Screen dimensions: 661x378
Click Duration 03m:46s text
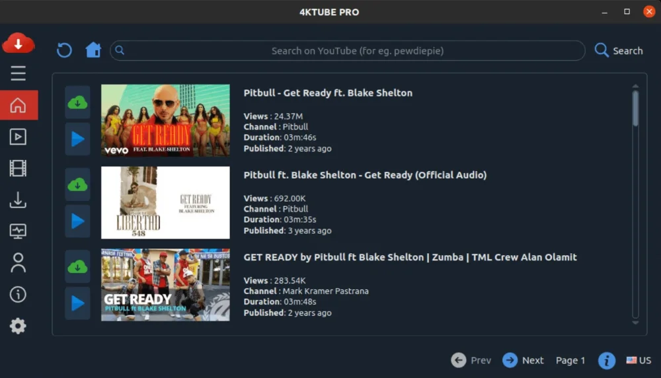click(280, 137)
